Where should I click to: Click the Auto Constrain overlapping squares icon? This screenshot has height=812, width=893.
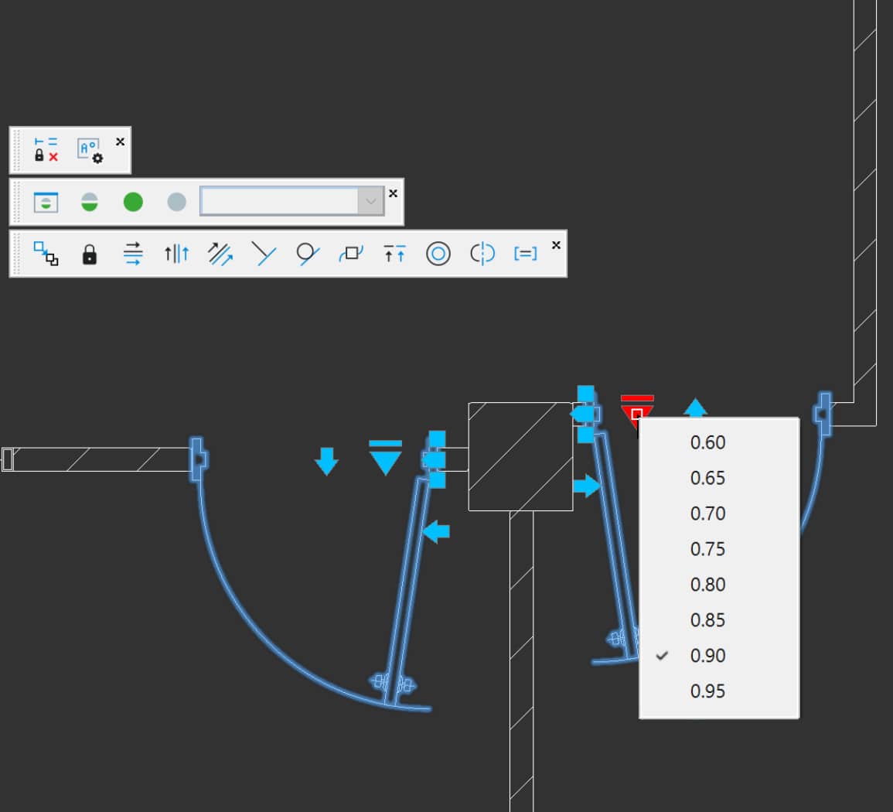(x=46, y=253)
